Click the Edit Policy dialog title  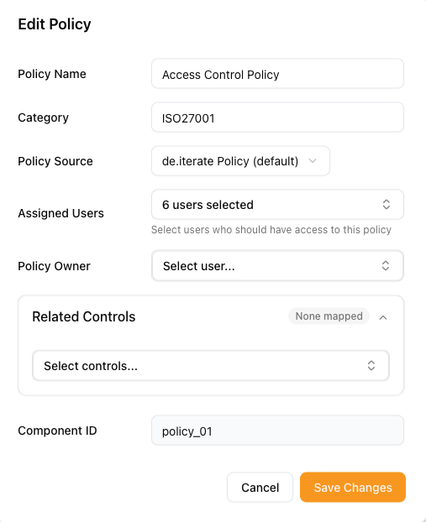[x=55, y=24]
